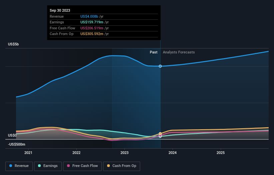Click the -US$500m y-axis label
The height and width of the screenshot is (175, 274).
coord(17,144)
